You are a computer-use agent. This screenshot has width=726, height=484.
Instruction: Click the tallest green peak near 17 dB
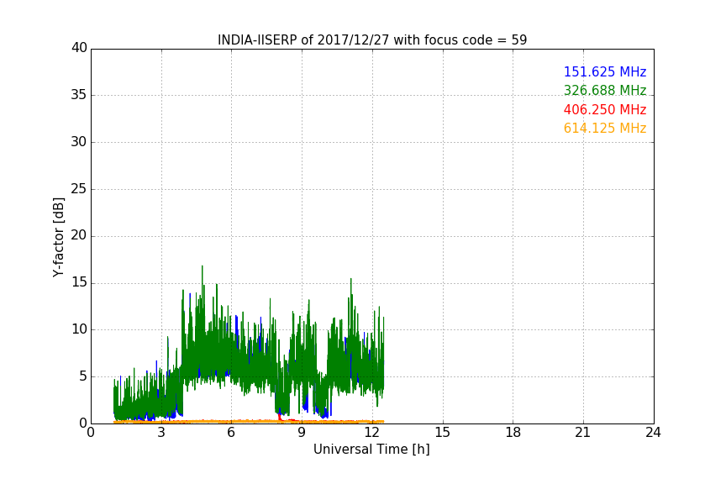203,268
